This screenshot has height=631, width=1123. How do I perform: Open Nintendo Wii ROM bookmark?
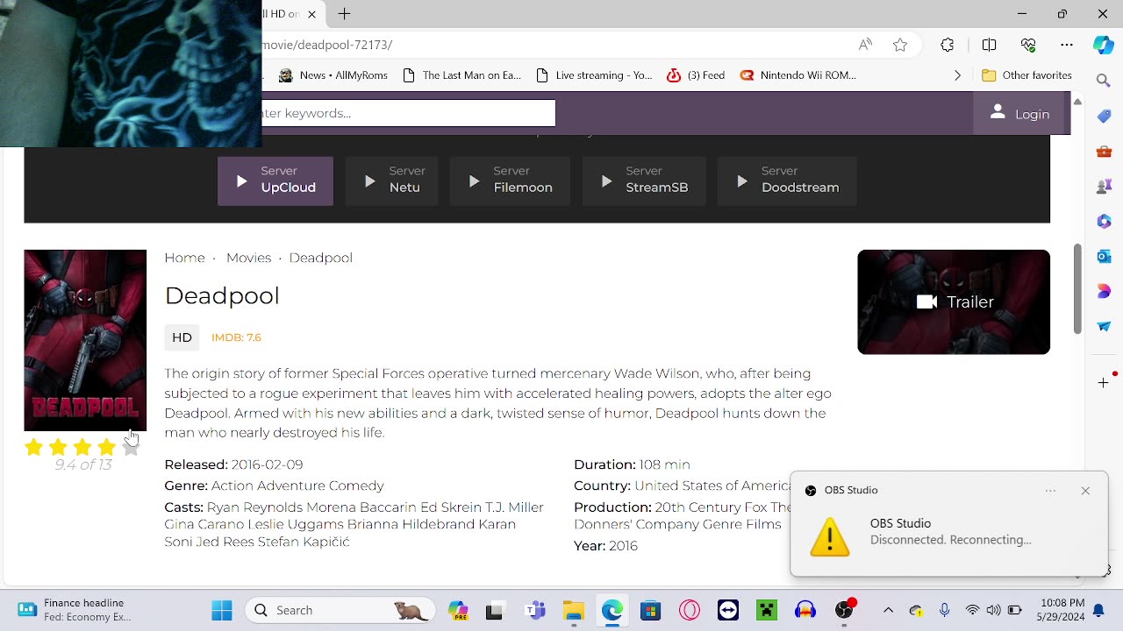(798, 75)
